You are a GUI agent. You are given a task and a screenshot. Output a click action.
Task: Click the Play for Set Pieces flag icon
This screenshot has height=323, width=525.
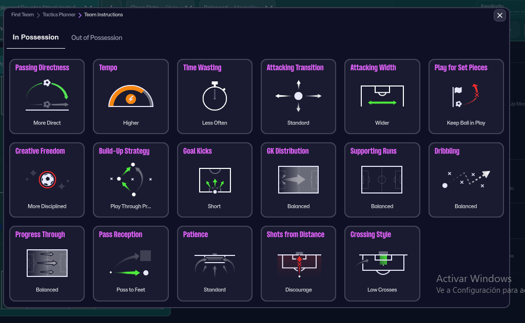(x=466, y=96)
